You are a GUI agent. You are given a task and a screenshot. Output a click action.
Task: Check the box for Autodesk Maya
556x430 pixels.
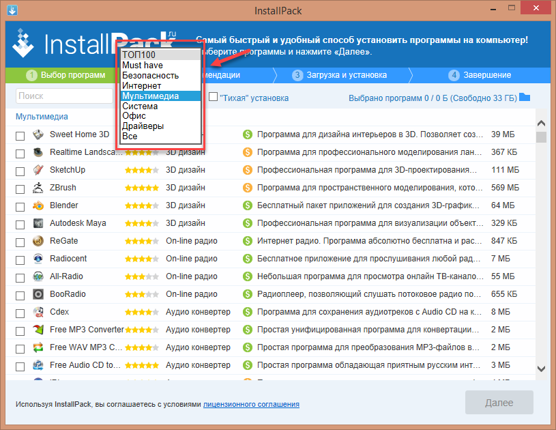(20, 223)
